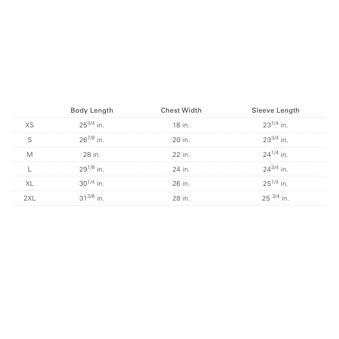
Task: Select the XL size row label
Action: (x=29, y=184)
